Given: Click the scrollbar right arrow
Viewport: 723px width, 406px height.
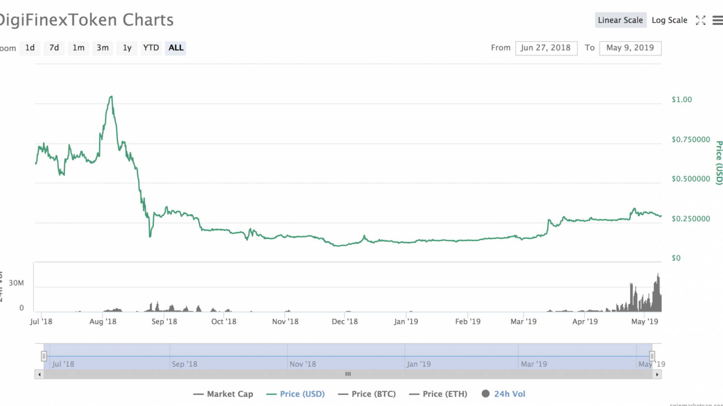Looking at the screenshot, I should [657, 374].
